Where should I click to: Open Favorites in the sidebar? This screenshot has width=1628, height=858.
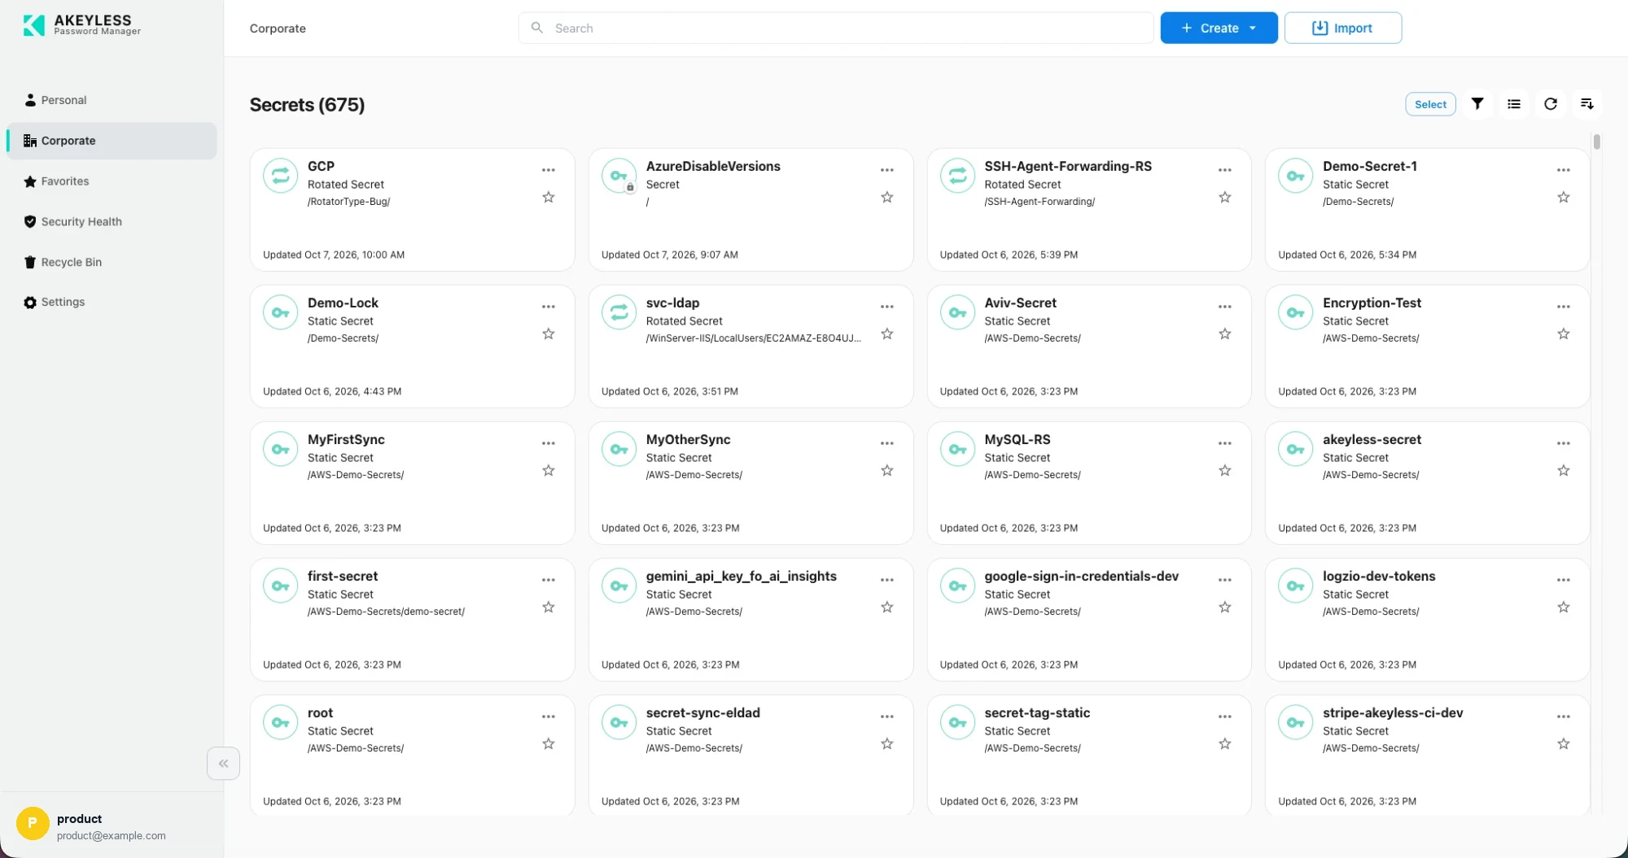(112, 181)
